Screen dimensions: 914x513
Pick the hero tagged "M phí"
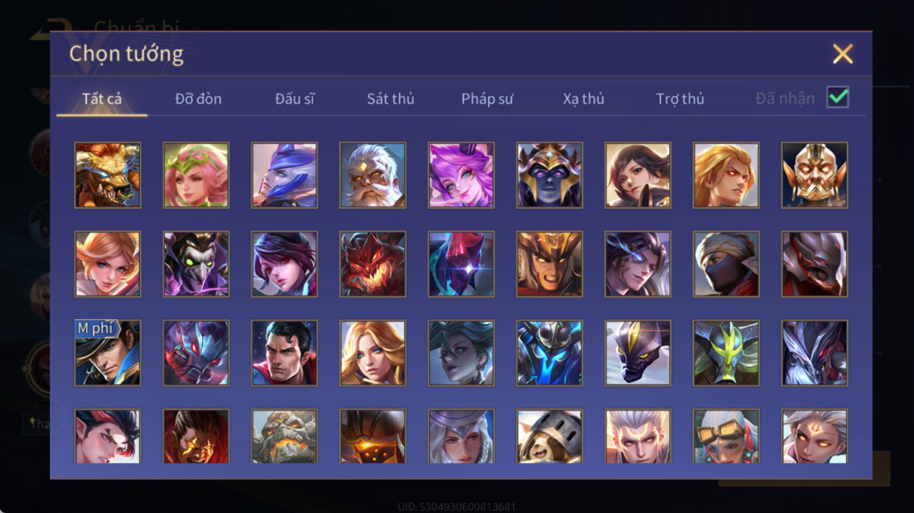108,353
